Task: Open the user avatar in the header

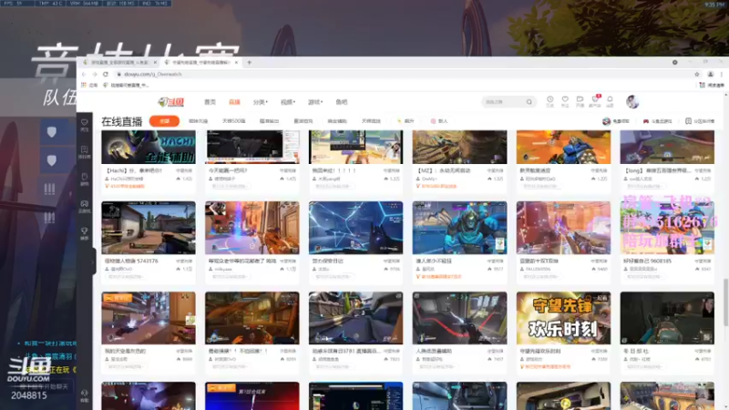Action: [632, 101]
